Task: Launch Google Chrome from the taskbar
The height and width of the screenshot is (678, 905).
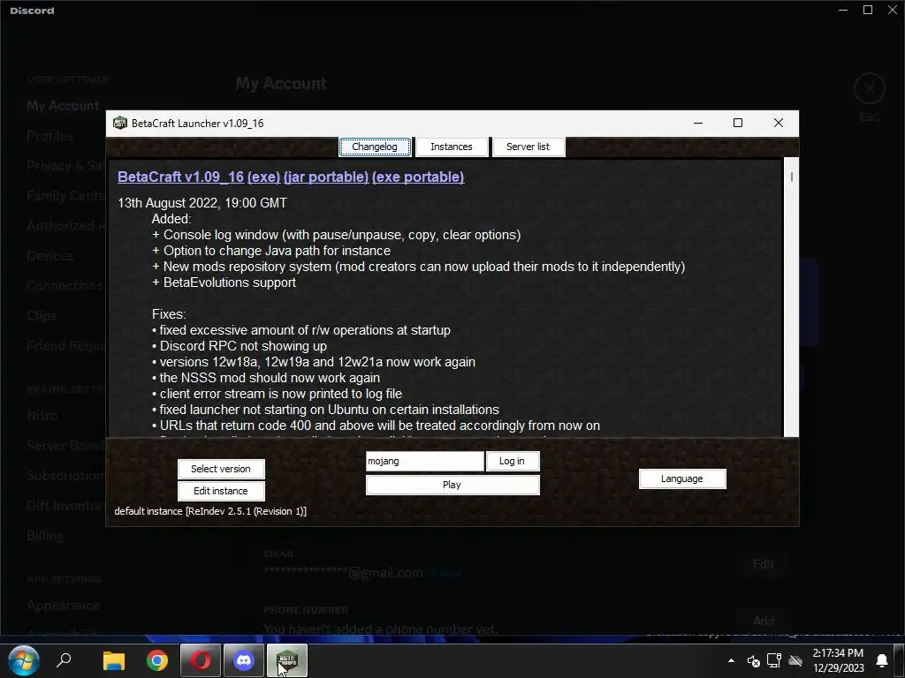Action: pos(157,660)
